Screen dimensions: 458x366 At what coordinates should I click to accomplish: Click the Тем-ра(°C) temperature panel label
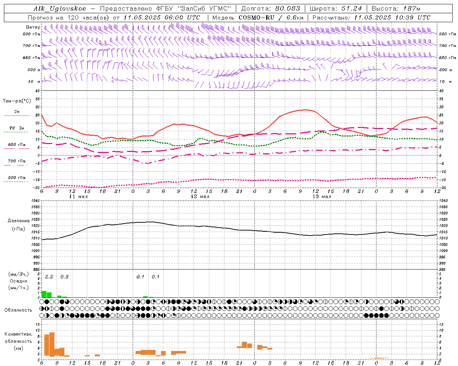[x=17, y=101]
